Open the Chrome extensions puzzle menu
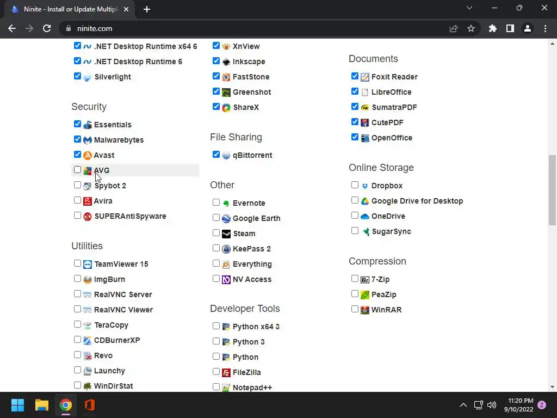This screenshot has width=557, height=418. tap(493, 28)
